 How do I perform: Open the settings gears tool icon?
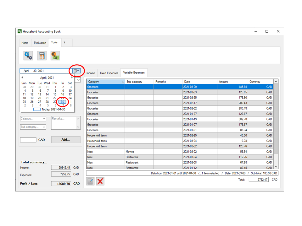[28, 56]
